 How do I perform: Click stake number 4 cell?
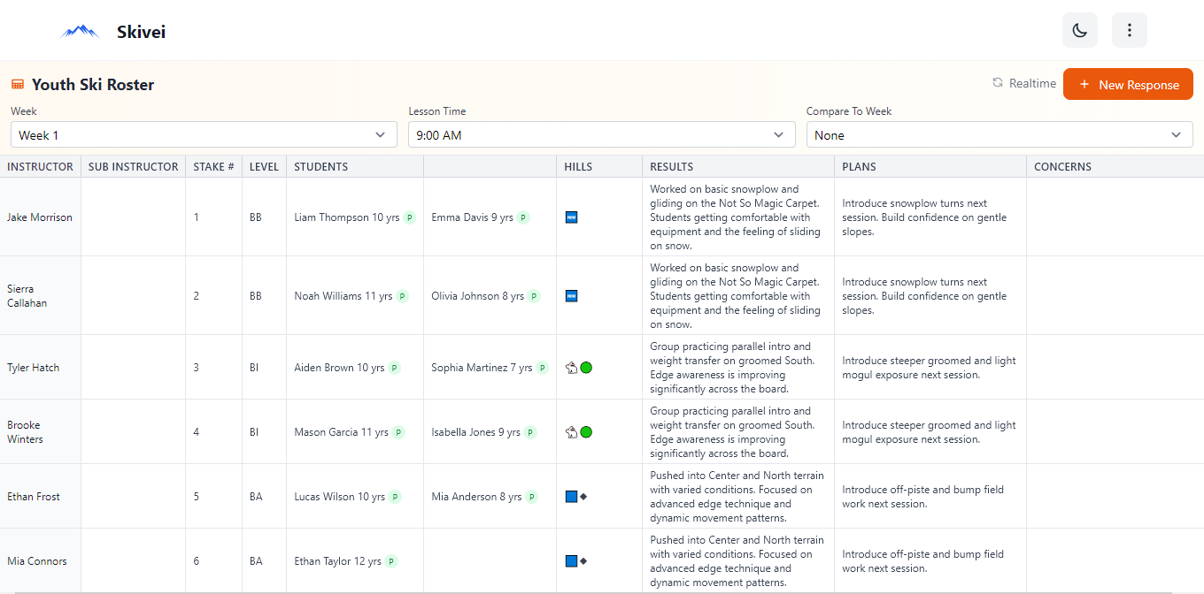[x=213, y=432]
